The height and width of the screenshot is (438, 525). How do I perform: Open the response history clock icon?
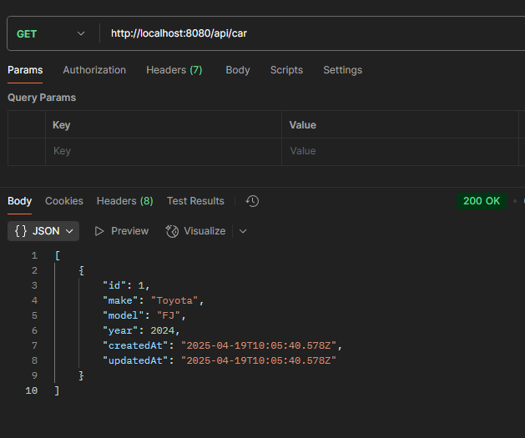pos(252,201)
